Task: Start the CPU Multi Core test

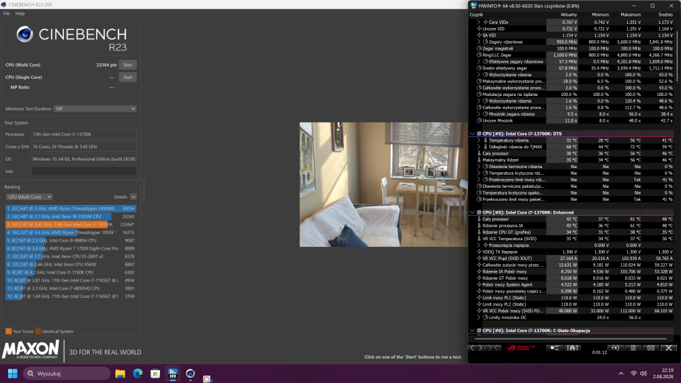Action: point(128,65)
